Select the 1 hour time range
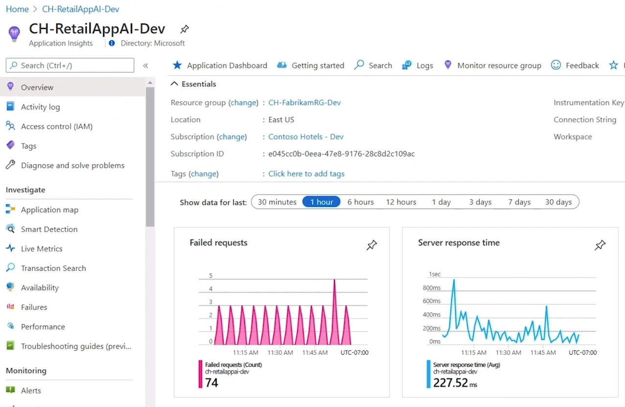This screenshot has height=407, width=625. pos(321,202)
